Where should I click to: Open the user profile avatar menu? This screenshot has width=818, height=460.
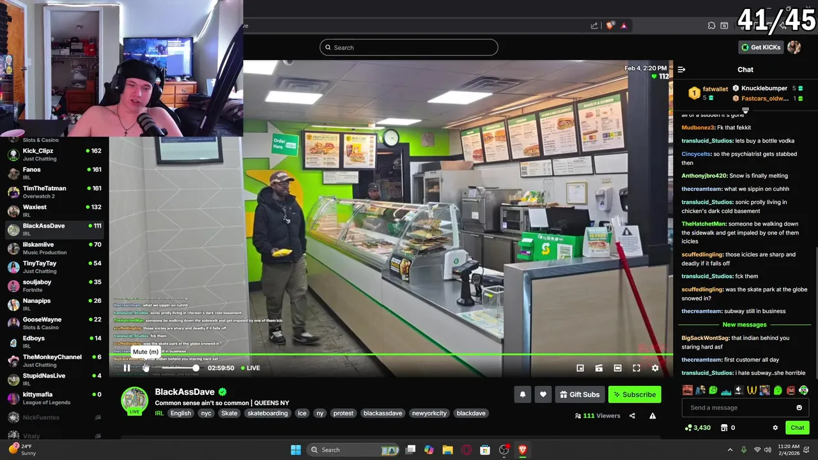794,47
